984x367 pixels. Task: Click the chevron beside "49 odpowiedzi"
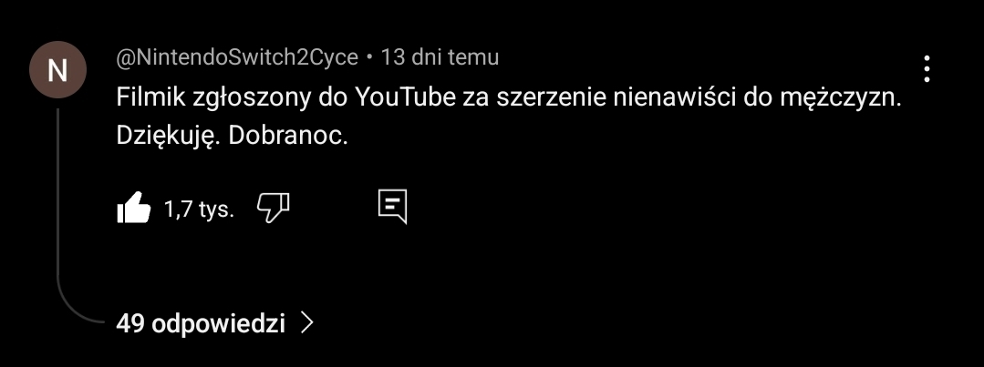pos(306,322)
